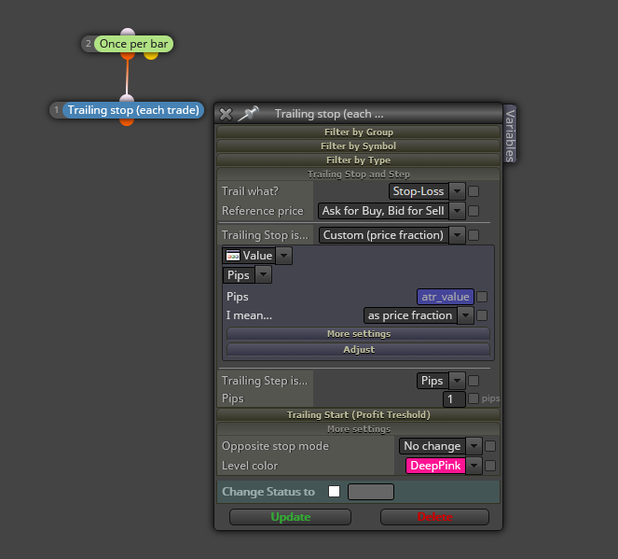Click the green Update button

tap(291, 517)
